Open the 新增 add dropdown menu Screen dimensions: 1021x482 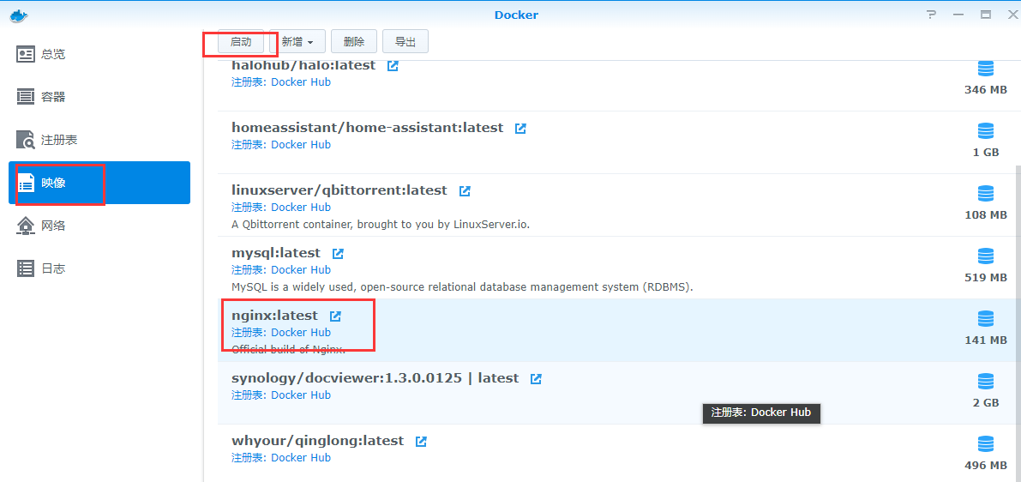tap(297, 42)
